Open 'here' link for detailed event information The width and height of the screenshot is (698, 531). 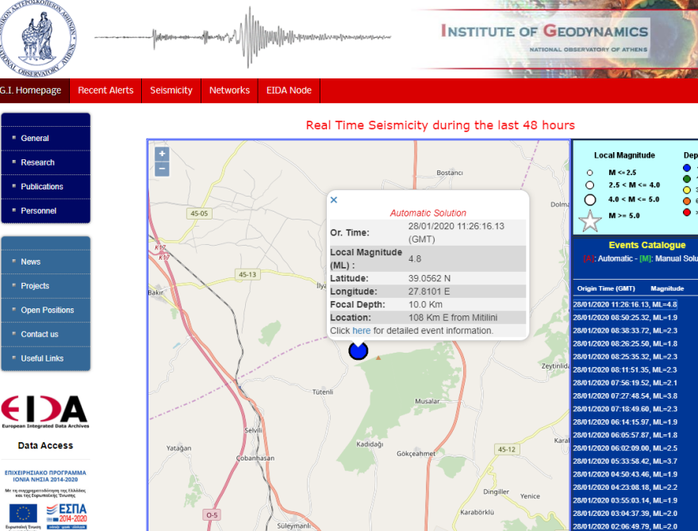click(x=362, y=330)
